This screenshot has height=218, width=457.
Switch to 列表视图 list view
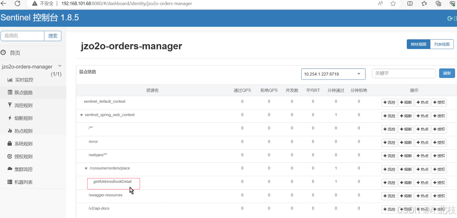(442, 44)
